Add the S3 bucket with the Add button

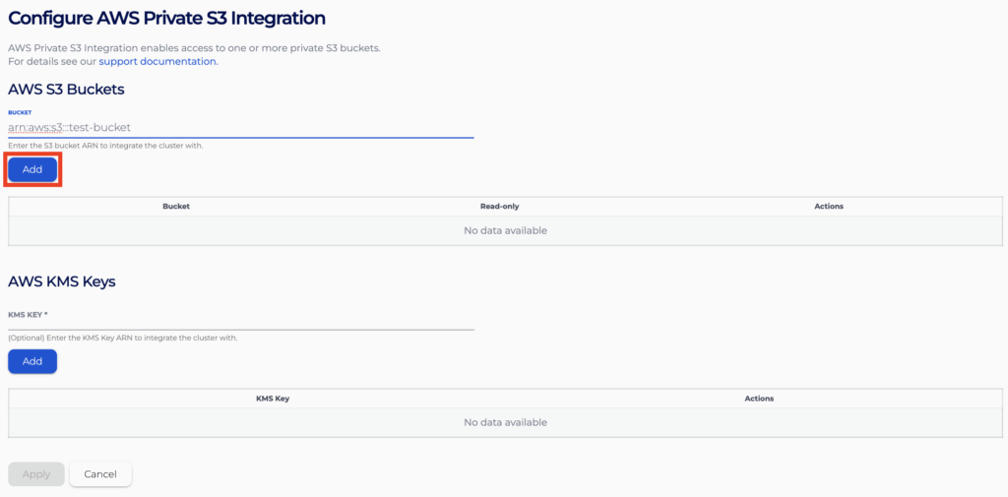tap(32, 169)
